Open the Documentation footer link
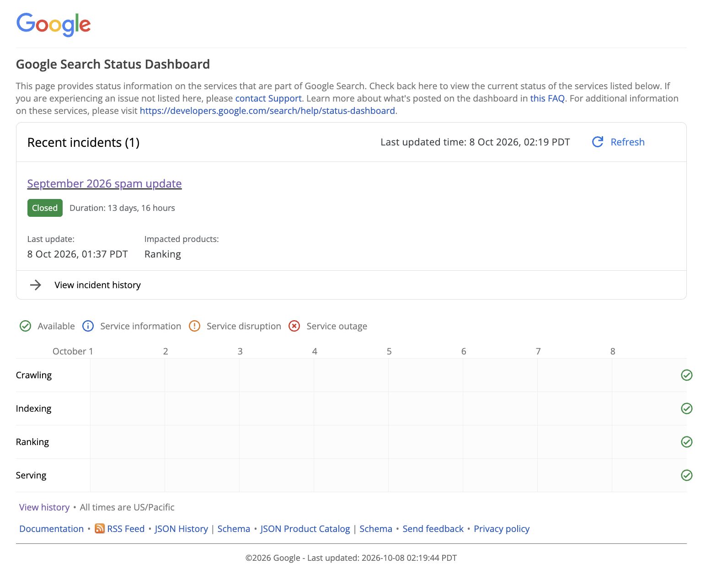 (52, 529)
